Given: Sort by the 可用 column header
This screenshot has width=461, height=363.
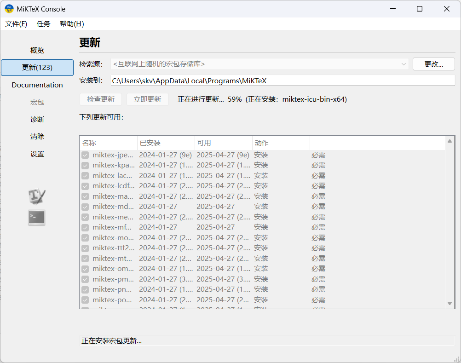Looking at the screenshot, I should click(x=224, y=143).
